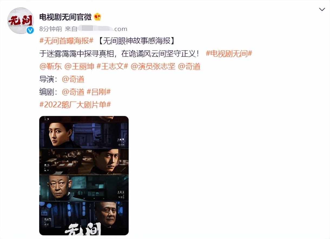Click the yellow membership badge beside username
This screenshot has height=239, width=330.
pos(97,17)
